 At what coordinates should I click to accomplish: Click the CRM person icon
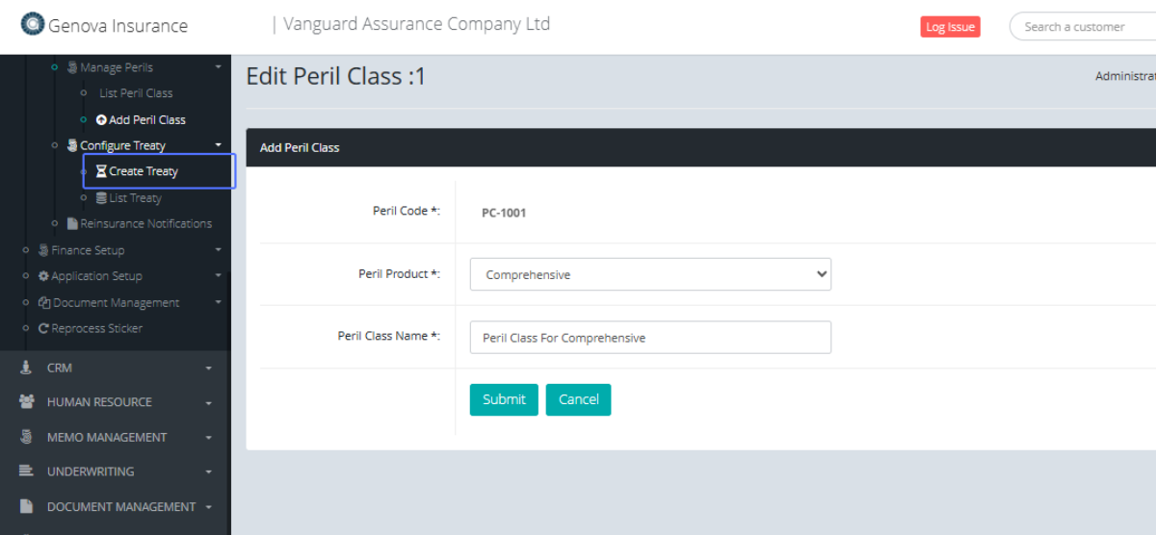(x=27, y=368)
